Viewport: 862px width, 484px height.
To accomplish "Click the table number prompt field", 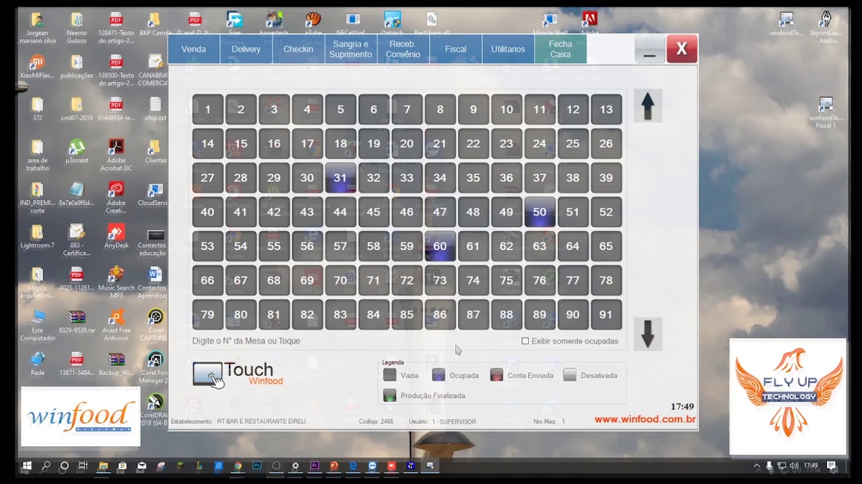I will point(246,341).
